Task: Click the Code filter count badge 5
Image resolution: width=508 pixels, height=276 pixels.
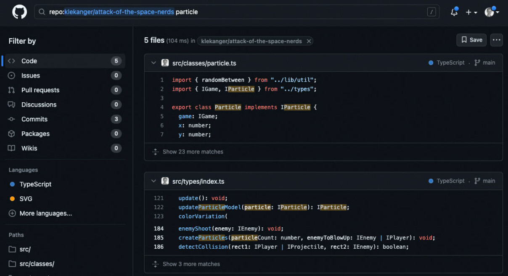Action: (116, 61)
